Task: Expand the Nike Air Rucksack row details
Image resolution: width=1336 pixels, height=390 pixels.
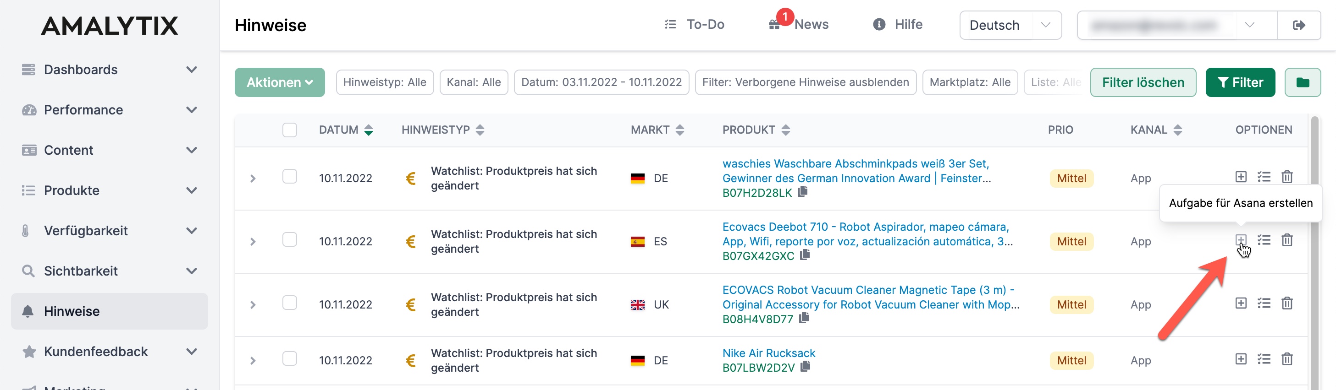Action: click(253, 361)
